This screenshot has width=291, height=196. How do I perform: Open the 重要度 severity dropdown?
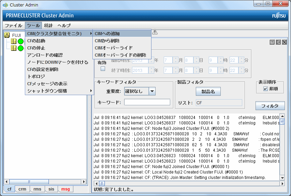152,91
